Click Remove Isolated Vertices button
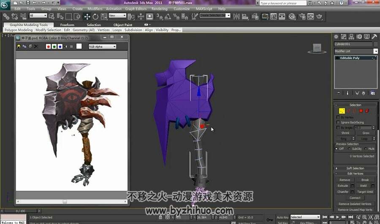 coord(355,204)
